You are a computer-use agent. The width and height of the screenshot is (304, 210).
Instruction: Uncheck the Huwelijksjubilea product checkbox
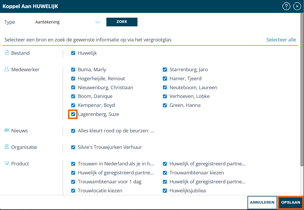[165, 191]
